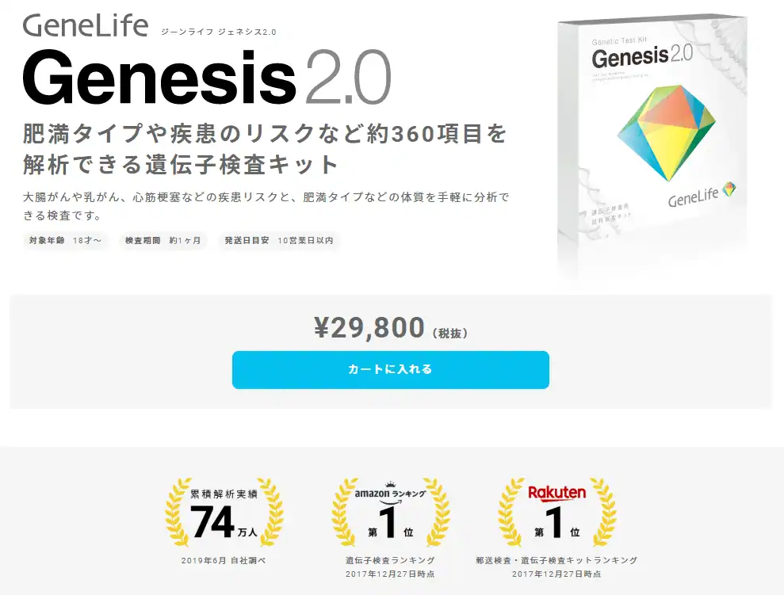Viewport: 784px width, 595px height.
Task: Click the 検査期間 約1ヶ月 tag
Action: tap(163, 240)
